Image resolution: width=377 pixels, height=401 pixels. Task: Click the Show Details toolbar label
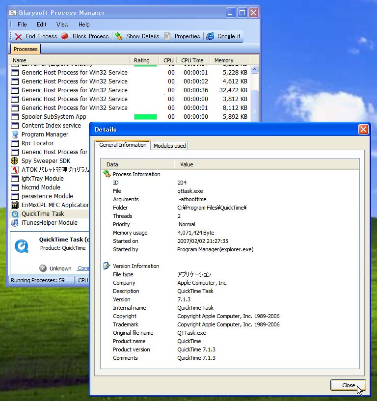[x=142, y=36]
